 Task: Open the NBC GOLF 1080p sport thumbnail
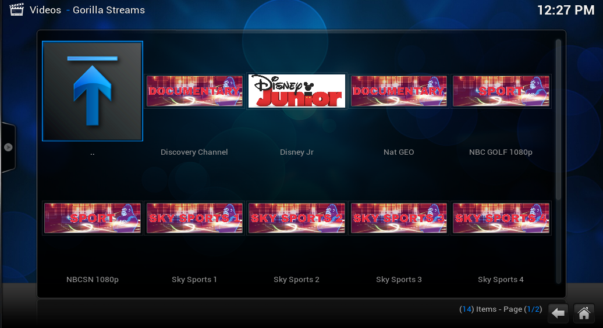click(501, 91)
